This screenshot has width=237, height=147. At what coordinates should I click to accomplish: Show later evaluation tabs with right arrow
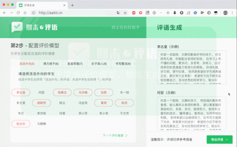[x=134, y=64]
